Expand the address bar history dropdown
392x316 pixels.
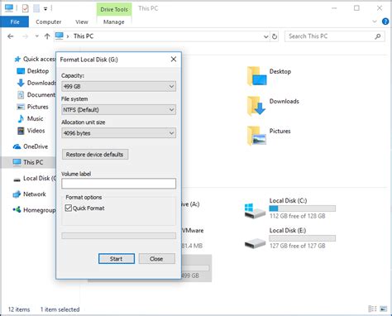pyautogui.click(x=265, y=36)
